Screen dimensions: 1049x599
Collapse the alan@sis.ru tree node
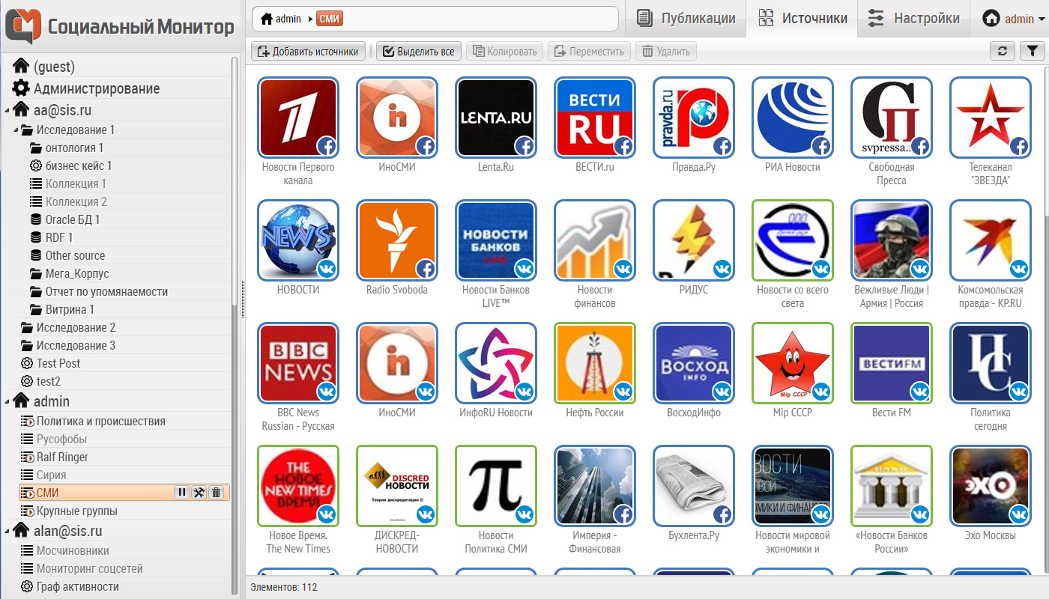coord(7,531)
